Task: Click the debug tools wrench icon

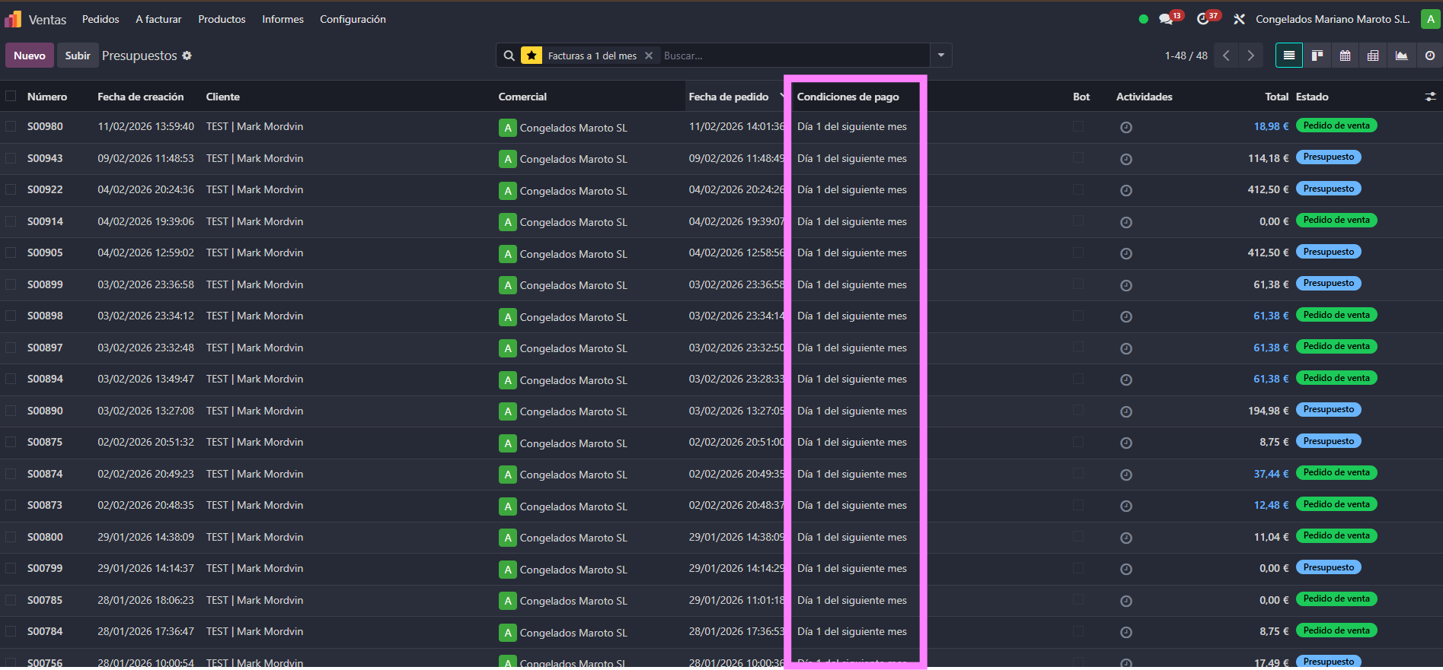Action: pyautogui.click(x=1239, y=19)
